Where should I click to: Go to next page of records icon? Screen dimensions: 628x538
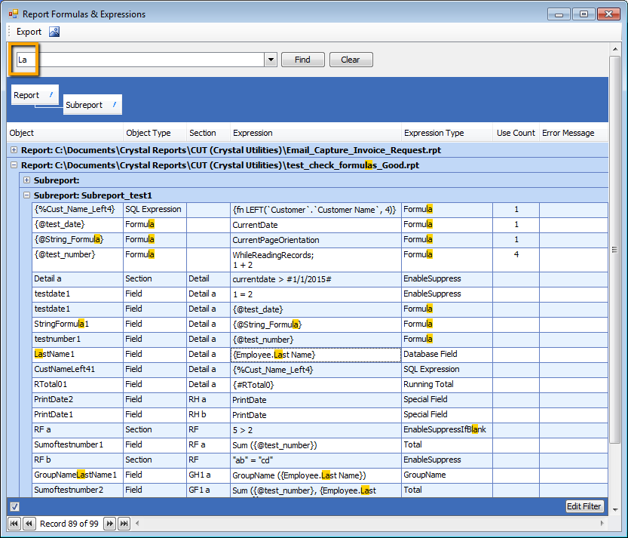(109, 524)
